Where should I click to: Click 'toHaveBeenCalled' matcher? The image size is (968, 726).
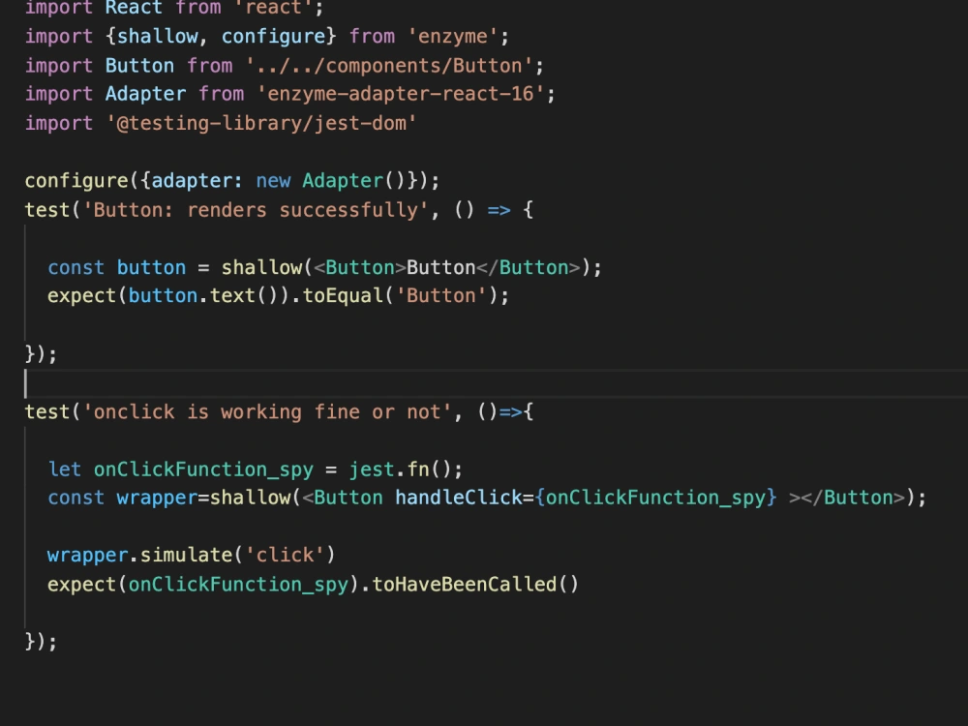tap(464, 584)
